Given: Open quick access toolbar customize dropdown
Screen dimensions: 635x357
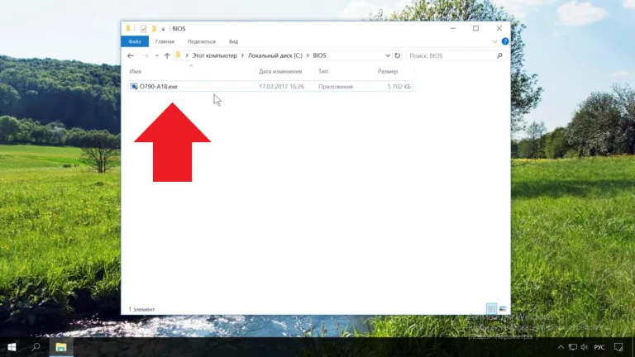Looking at the screenshot, I should 163,29.
